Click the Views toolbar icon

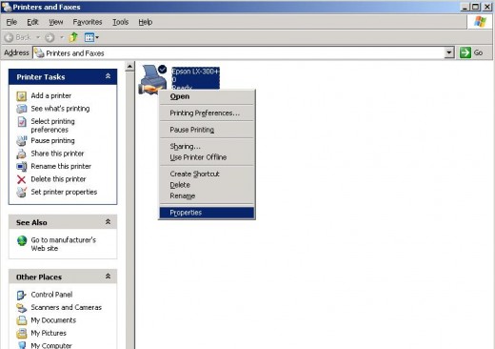89,37
